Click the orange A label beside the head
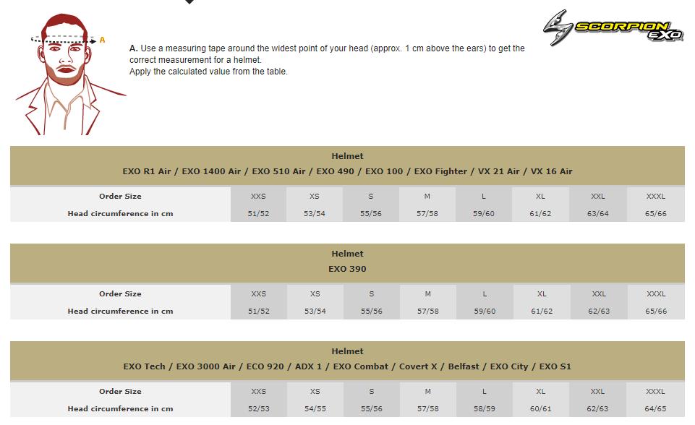Screen dimensions: 695x425 coord(102,40)
